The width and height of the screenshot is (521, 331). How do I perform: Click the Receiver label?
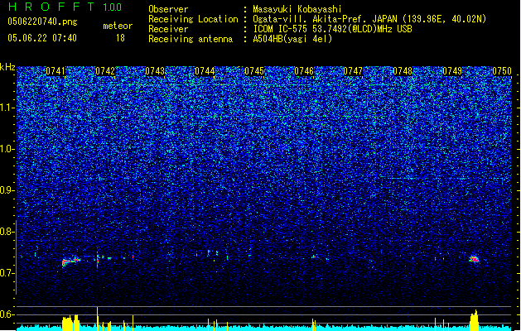coord(168,29)
